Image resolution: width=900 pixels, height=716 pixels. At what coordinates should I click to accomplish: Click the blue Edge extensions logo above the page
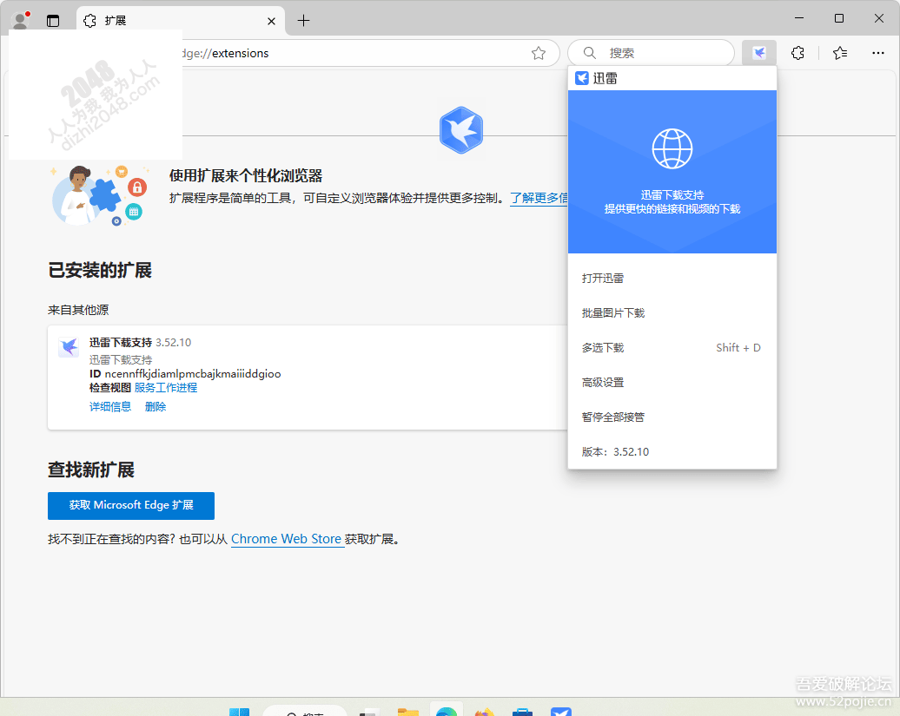(461, 129)
